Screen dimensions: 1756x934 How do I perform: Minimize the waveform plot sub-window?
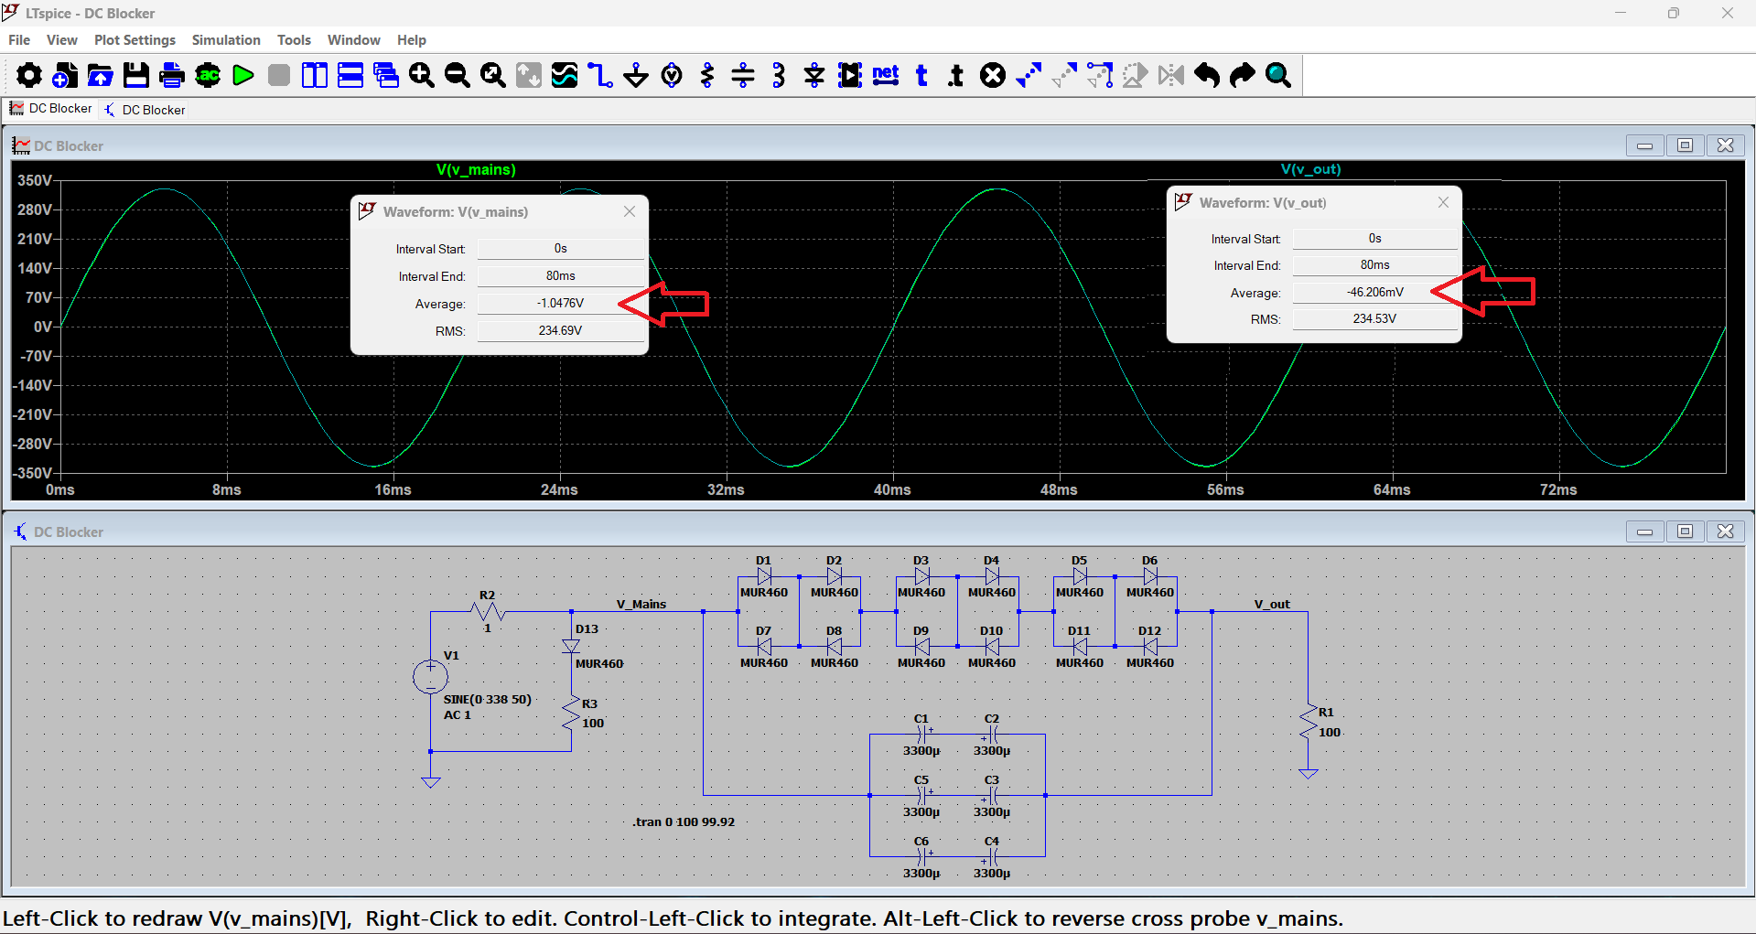[x=1644, y=145]
